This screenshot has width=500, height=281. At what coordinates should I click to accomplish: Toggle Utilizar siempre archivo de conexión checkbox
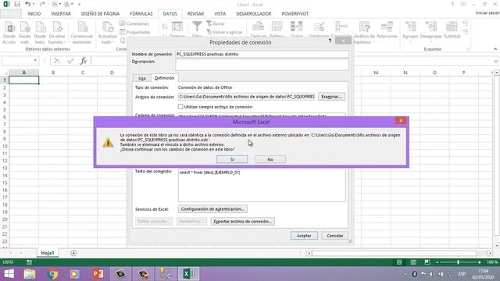[180, 107]
